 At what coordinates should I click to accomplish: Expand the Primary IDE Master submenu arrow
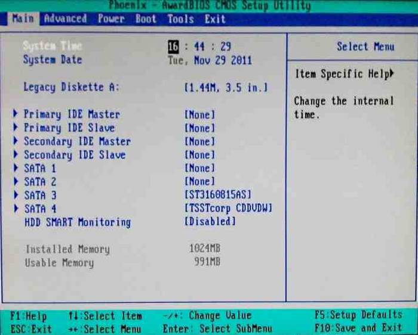click(16, 114)
